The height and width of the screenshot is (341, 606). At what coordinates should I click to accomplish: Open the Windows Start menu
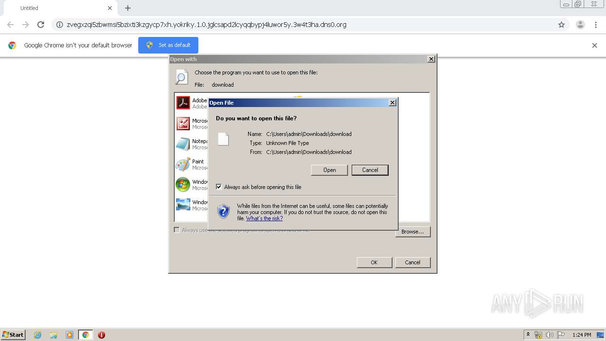pyautogui.click(x=13, y=334)
